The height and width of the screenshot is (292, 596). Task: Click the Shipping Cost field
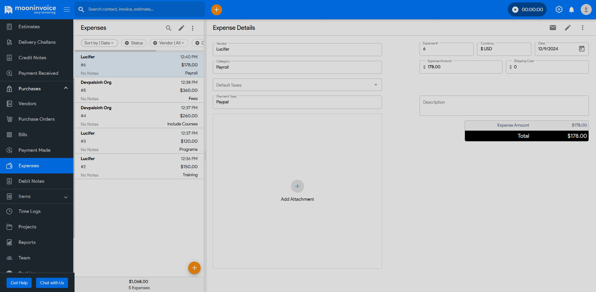click(547, 67)
